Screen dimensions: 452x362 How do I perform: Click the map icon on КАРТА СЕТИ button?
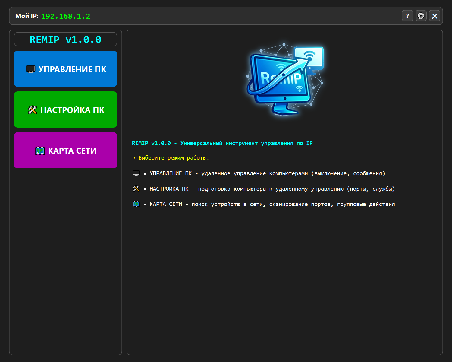[x=40, y=150]
